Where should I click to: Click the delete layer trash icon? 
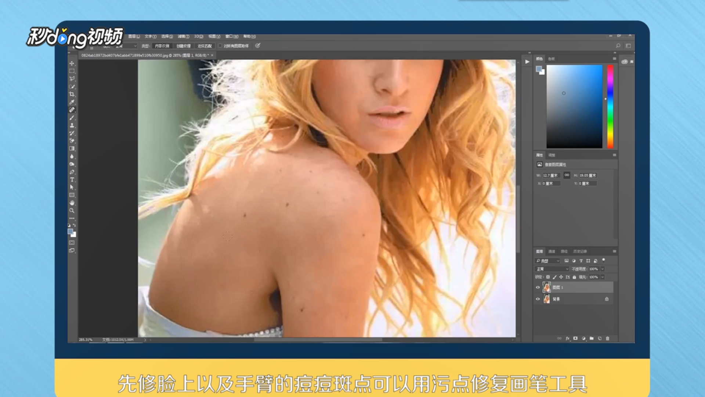point(608,338)
